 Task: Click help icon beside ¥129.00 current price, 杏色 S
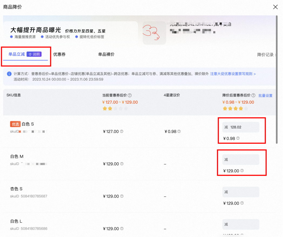pos(122,196)
